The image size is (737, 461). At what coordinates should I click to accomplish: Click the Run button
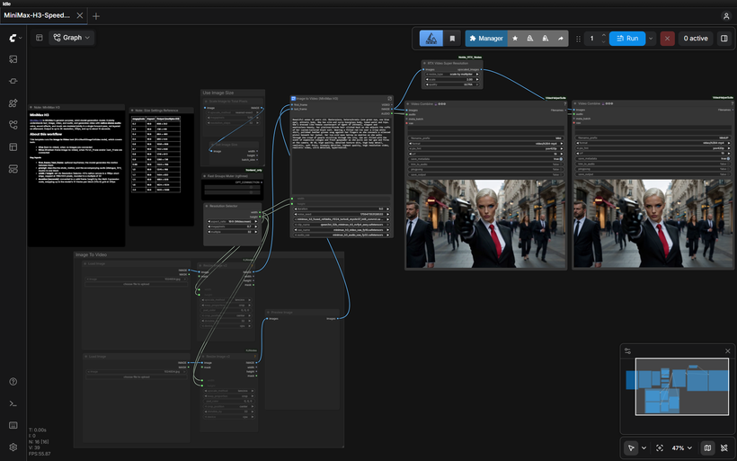pos(627,39)
